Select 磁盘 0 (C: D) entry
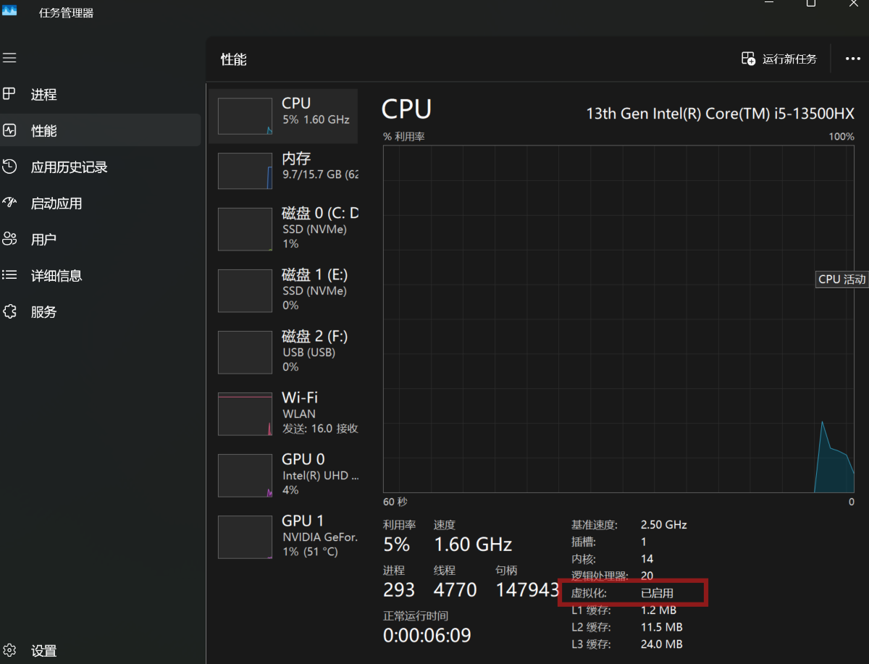 click(x=283, y=228)
